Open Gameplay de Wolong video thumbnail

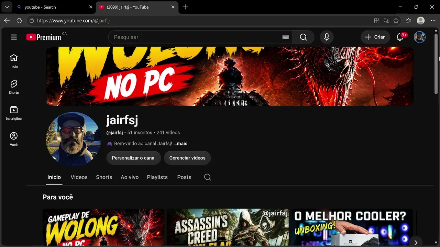[103, 228]
